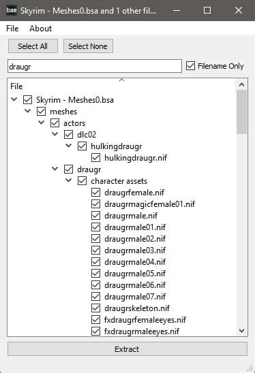Minimize the BAE window
255x373 pixels.
coord(177,10)
